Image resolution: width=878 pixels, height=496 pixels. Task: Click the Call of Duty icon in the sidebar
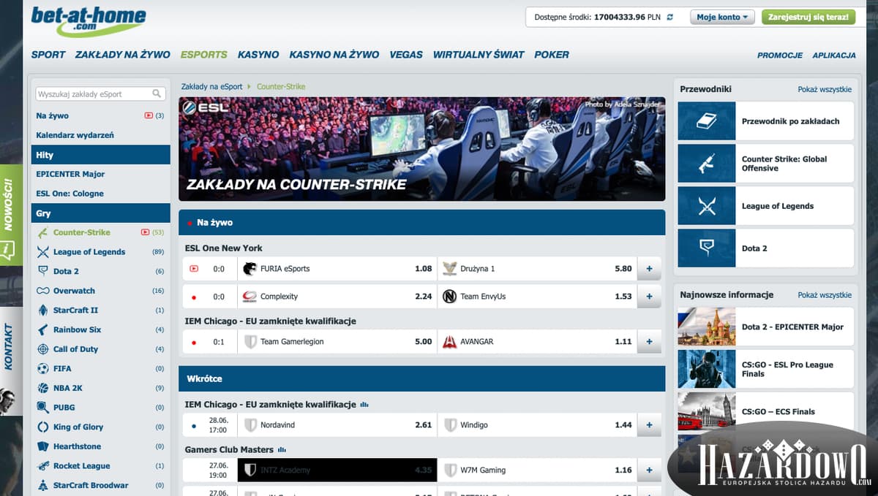[42, 349]
